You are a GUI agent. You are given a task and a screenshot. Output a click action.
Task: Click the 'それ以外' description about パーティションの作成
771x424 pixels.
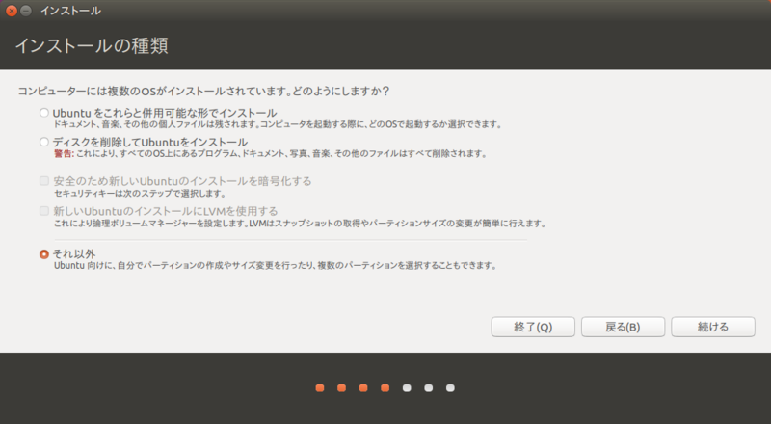point(276,266)
